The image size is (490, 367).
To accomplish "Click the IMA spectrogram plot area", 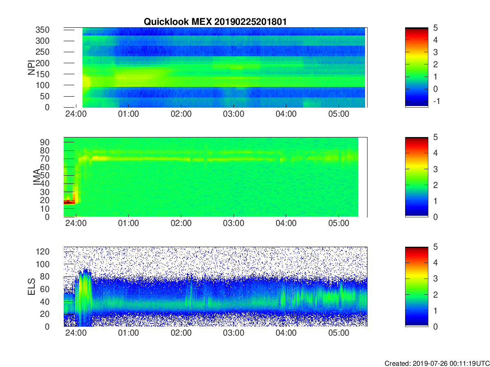I will pos(215,177).
